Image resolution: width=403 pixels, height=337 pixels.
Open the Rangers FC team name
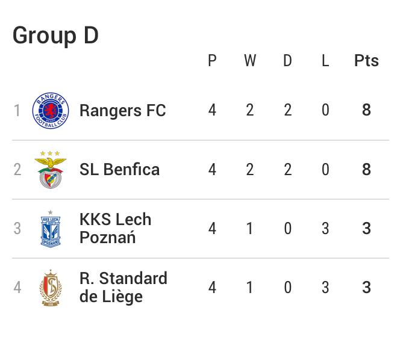click(x=123, y=111)
